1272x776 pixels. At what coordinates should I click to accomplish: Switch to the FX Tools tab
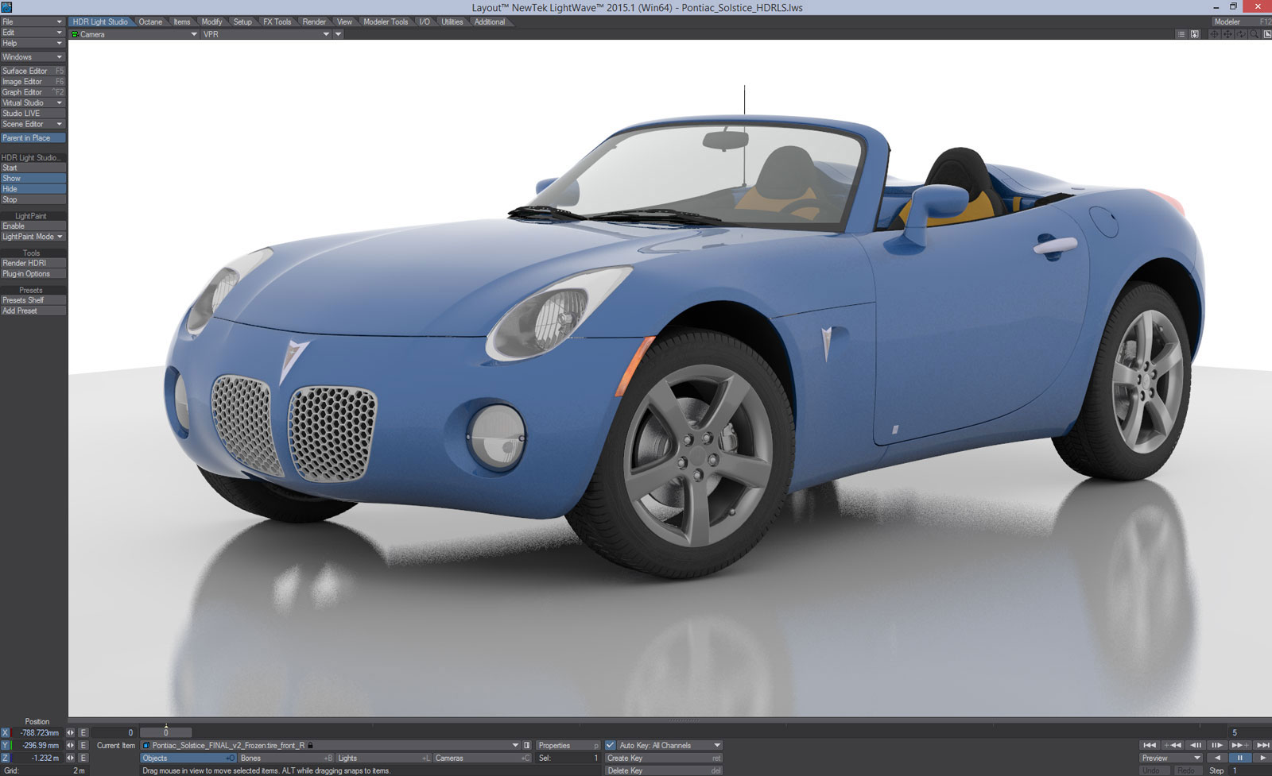click(x=277, y=21)
